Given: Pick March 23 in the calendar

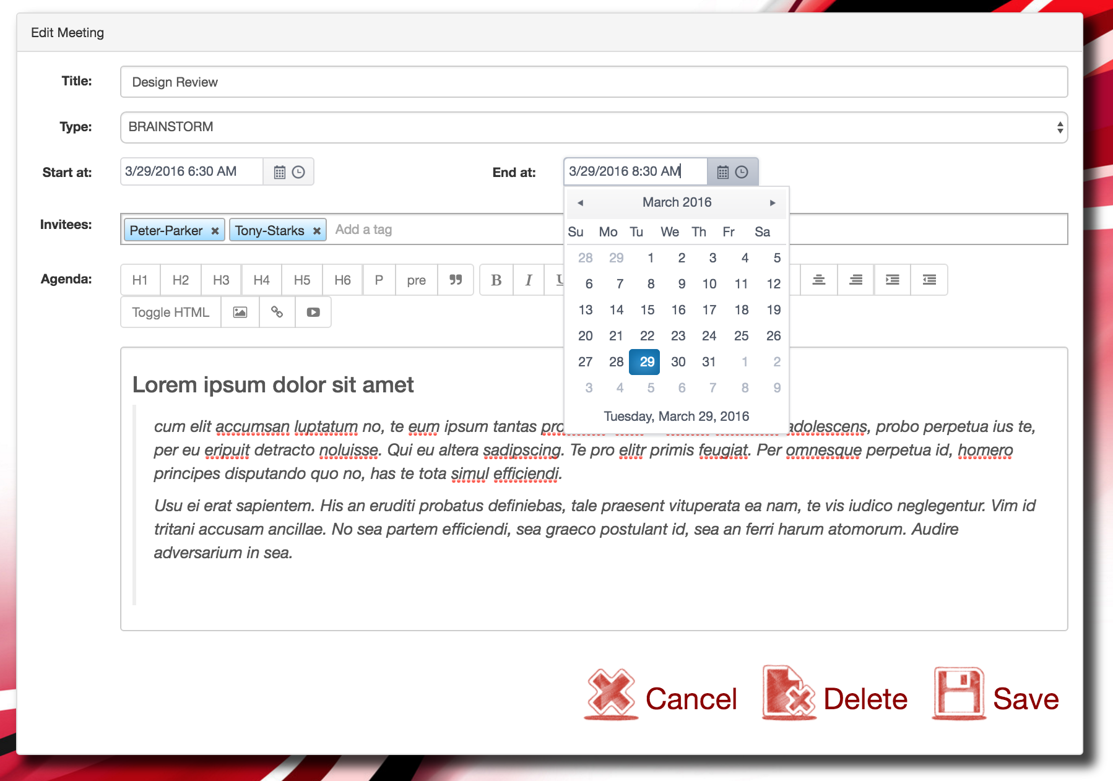Looking at the screenshot, I should tap(678, 335).
